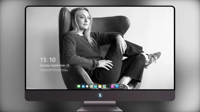Open the Weather app in the dock
The width and height of the screenshot is (200, 112).
tap(83, 87)
